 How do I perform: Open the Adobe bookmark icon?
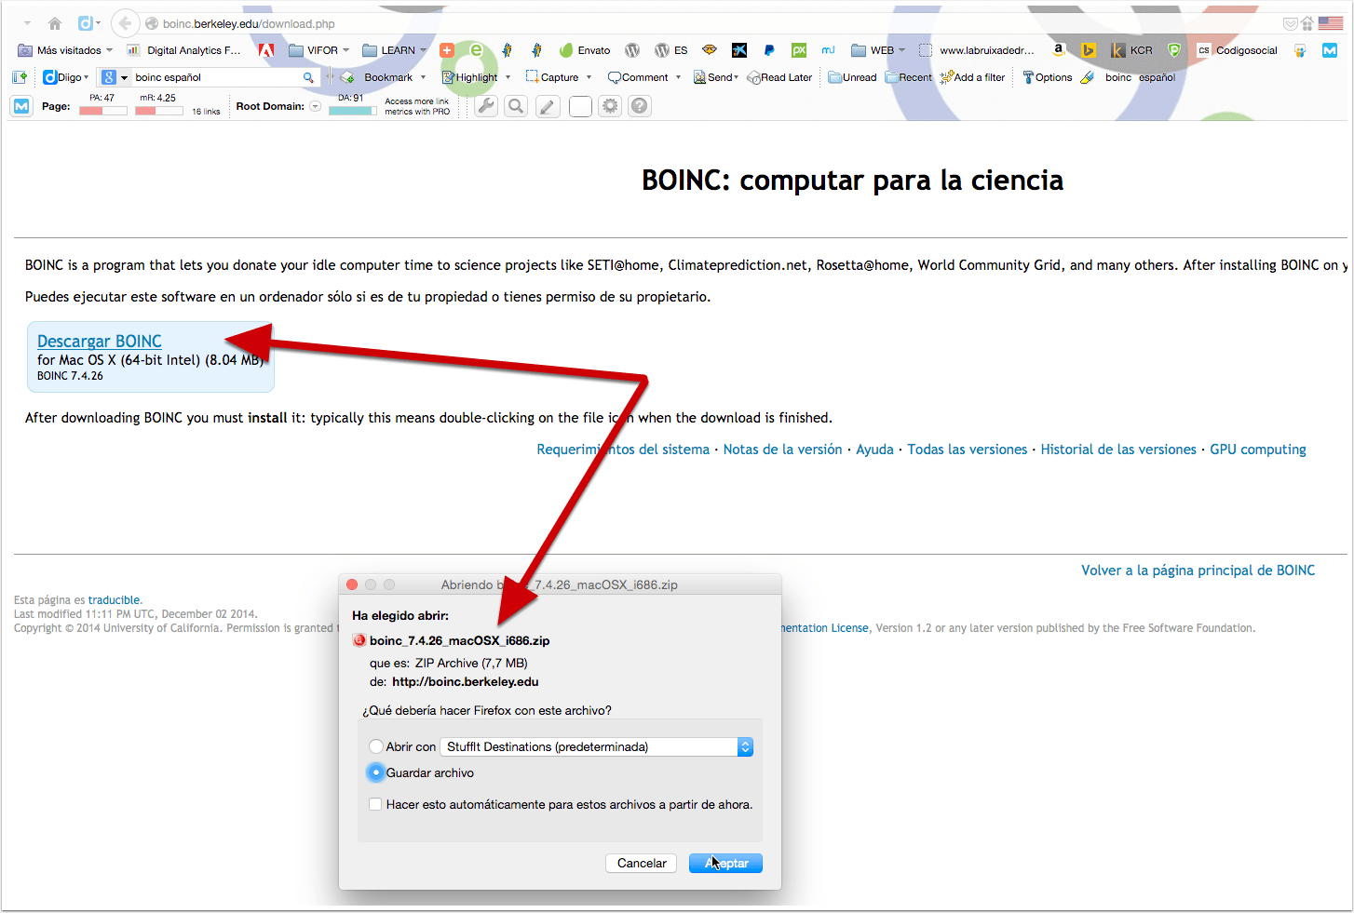coord(266,50)
